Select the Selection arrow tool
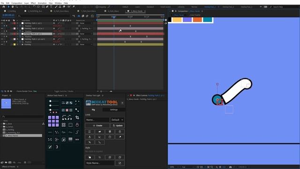The height and width of the screenshot is (169, 300). [8, 7]
